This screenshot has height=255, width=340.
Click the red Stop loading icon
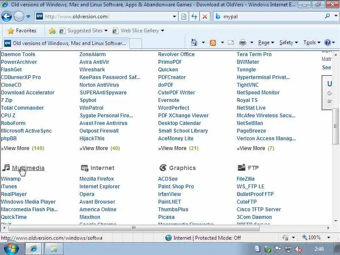204,17
